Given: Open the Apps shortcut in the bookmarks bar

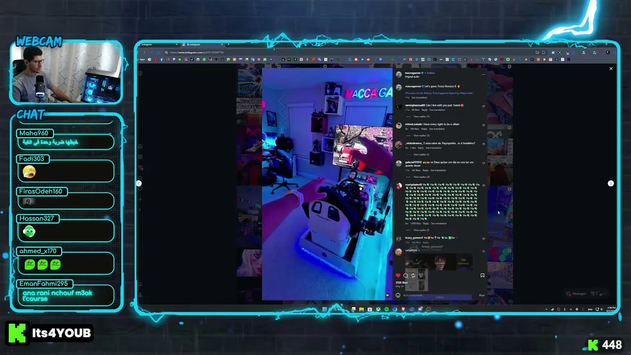Looking at the screenshot, I should [142, 60].
